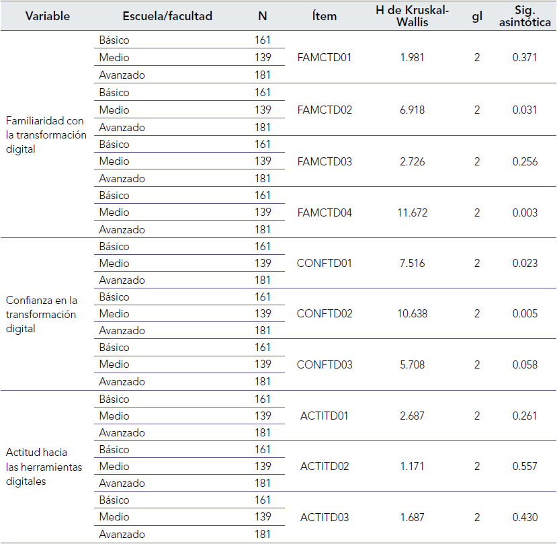Select the H value 6.918
Viewport: 557px width, 544px height.
point(413,110)
